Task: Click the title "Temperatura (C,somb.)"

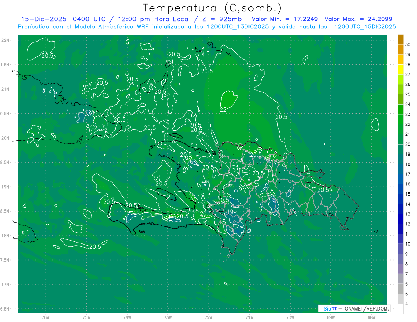Action: coord(212,8)
